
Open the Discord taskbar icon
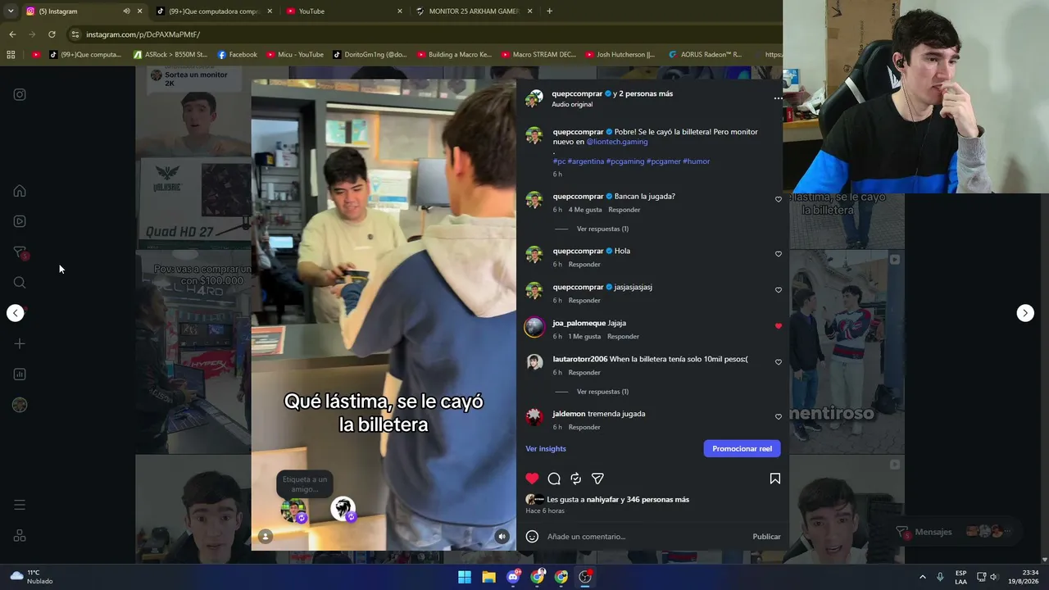[x=513, y=577]
